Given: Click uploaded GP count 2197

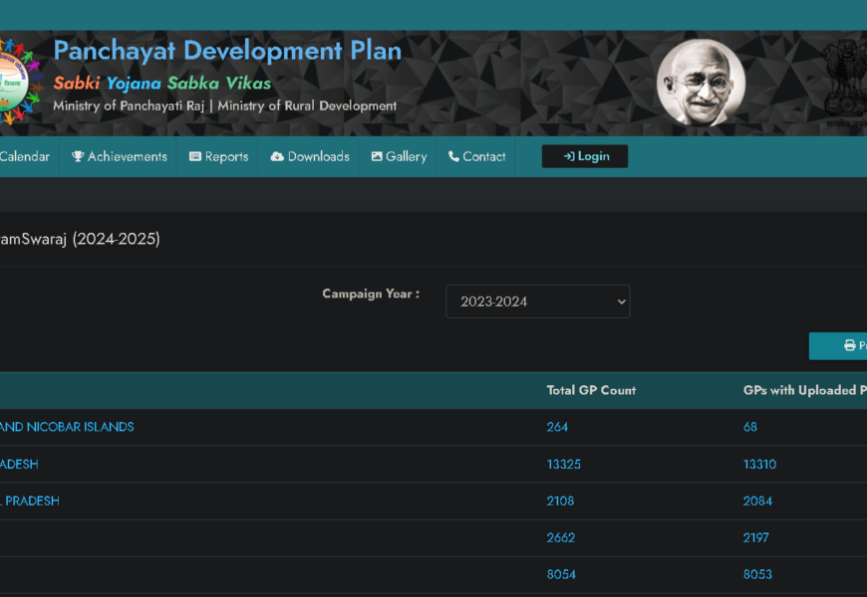Looking at the screenshot, I should coord(755,537).
